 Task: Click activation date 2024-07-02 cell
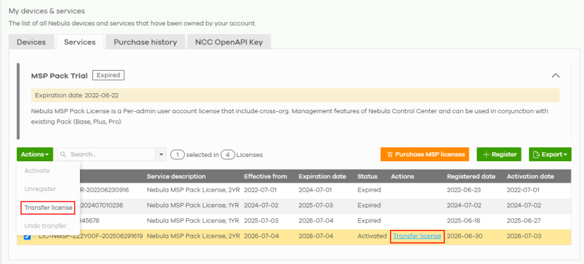pyautogui.click(x=524, y=206)
